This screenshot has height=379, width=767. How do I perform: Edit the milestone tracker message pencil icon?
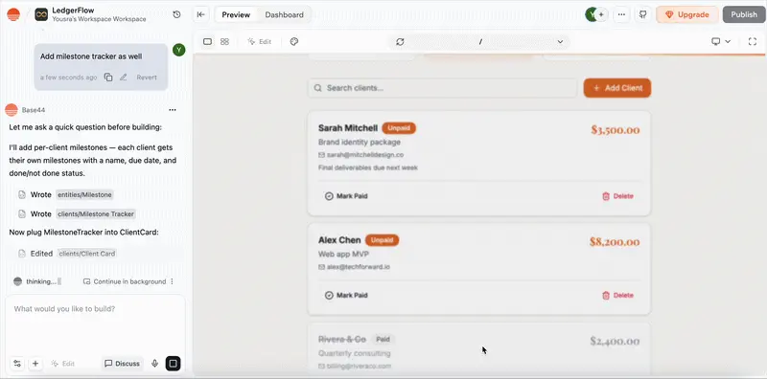pos(124,78)
